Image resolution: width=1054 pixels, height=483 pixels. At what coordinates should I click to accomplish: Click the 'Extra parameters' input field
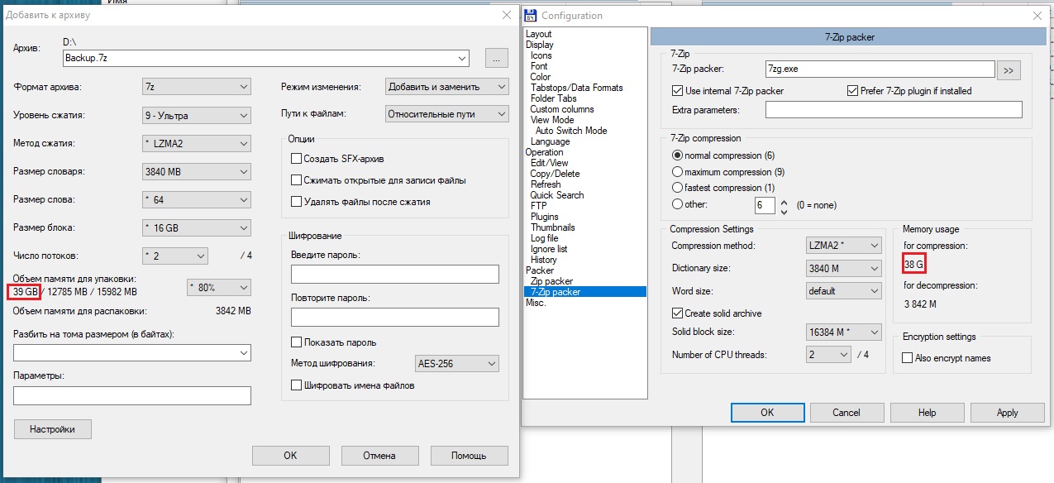coord(894,109)
